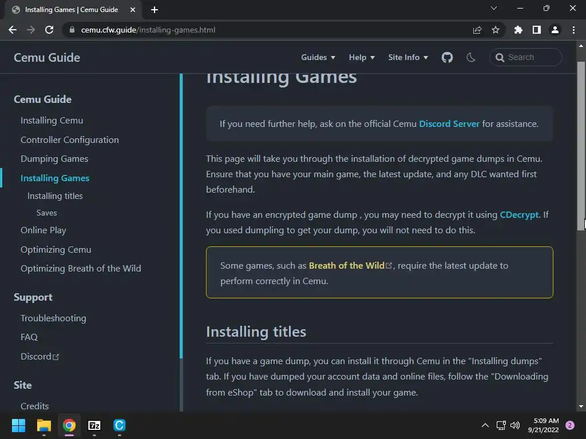Reload the page with the refresh icon
This screenshot has width=586, height=439.
[x=49, y=30]
